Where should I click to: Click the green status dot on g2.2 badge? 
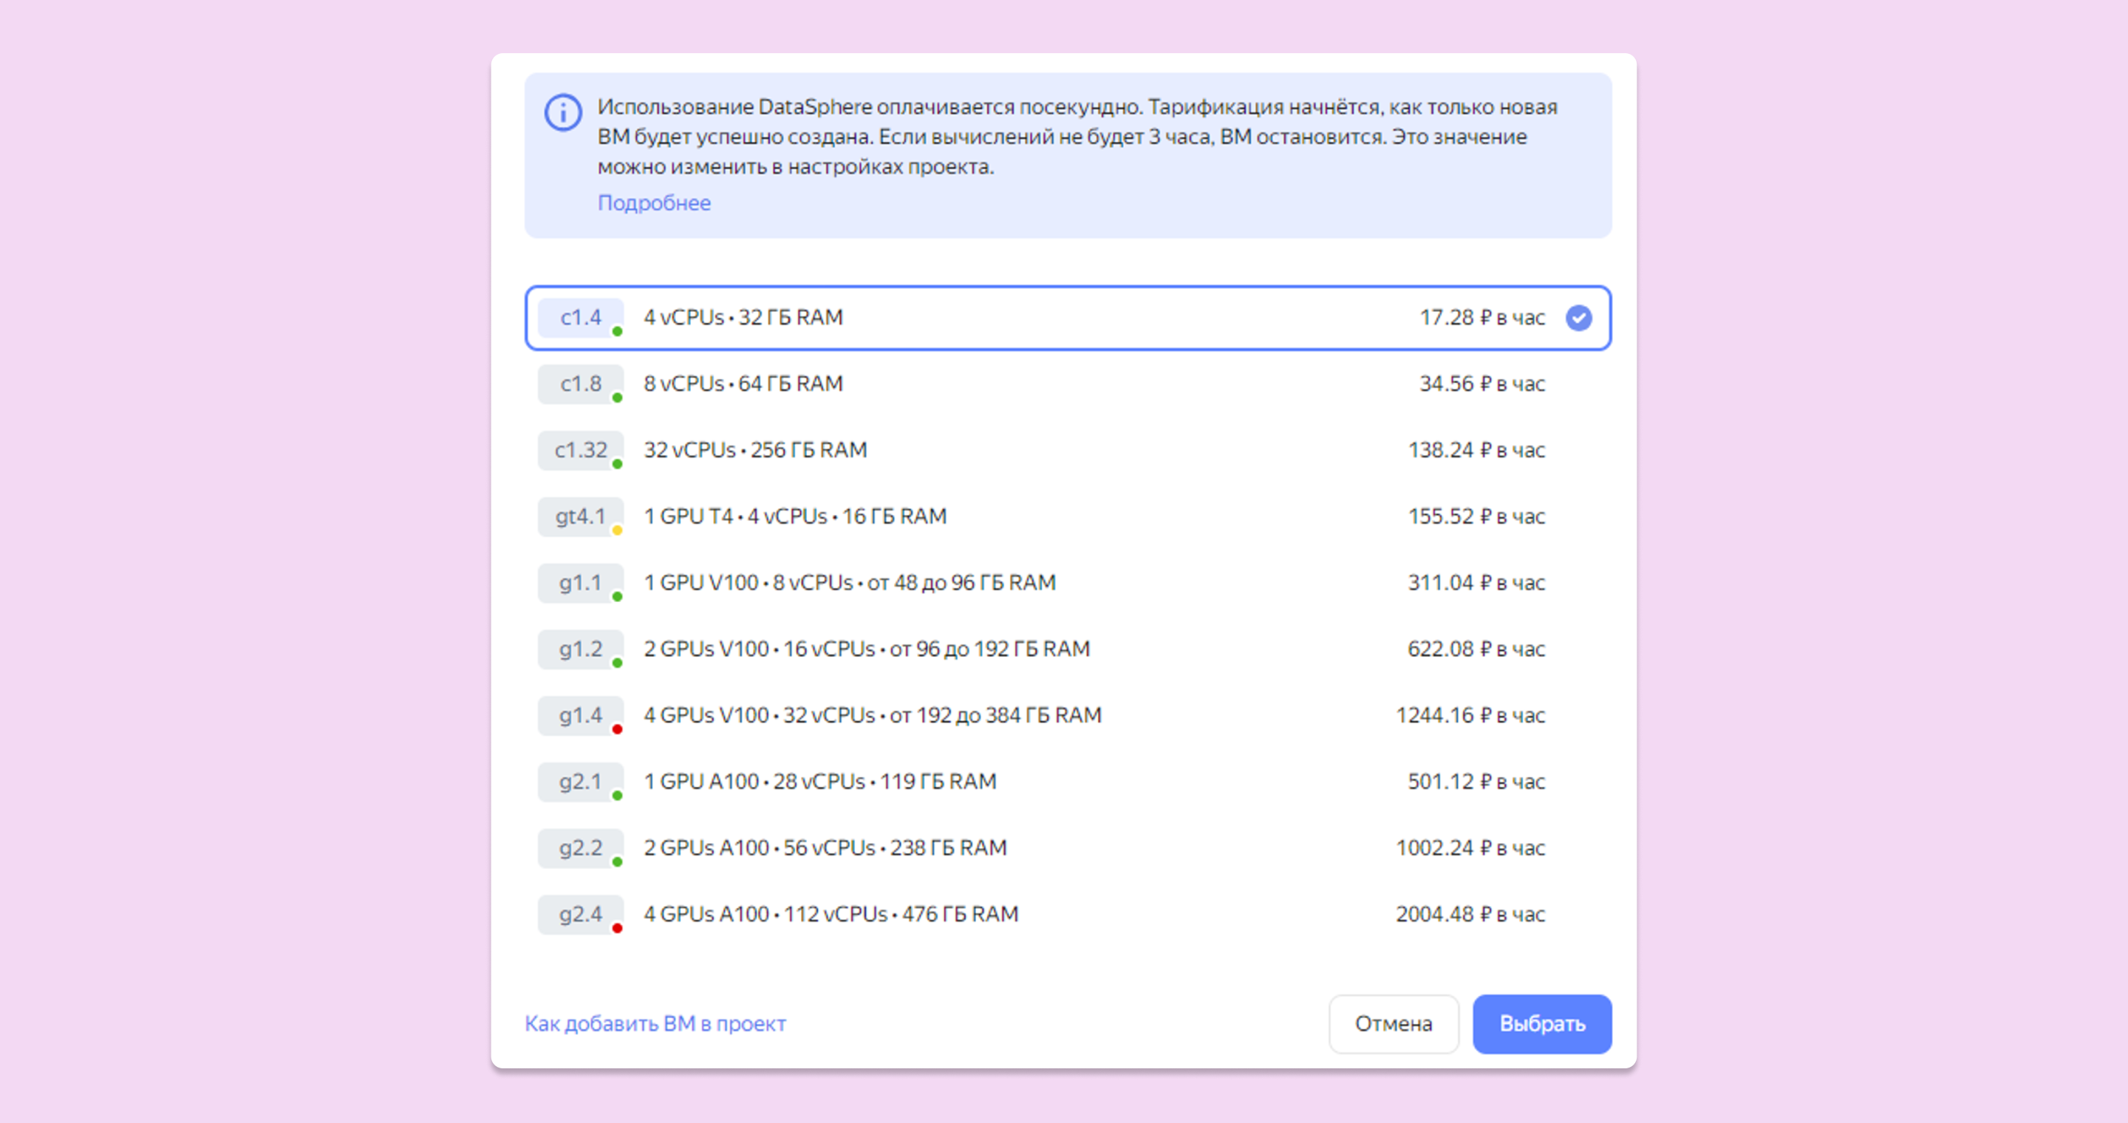[617, 862]
